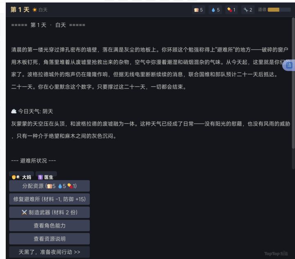Click the 今日天气: 阴天 text
This screenshot has width=295, height=259.
click(x=36, y=111)
